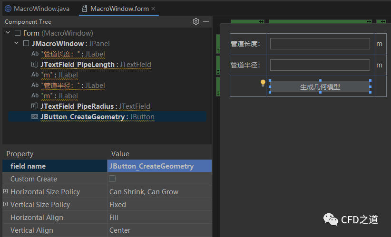This screenshot has width=391, height=237.
Task: Open the Component Tree settings gear
Action: pyautogui.click(x=195, y=21)
